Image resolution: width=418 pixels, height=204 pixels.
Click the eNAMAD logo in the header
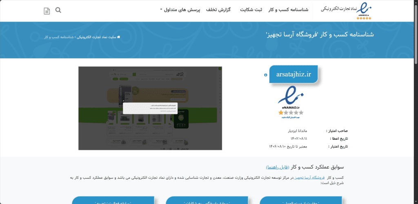[x=346, y=11]
